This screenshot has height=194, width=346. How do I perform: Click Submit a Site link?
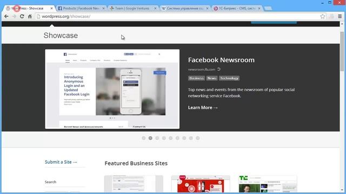(61, 162)
